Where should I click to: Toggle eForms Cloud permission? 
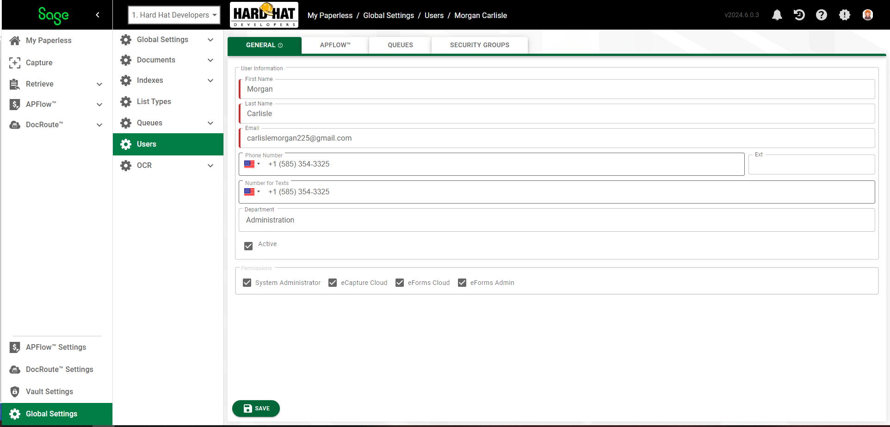(400, 283)
